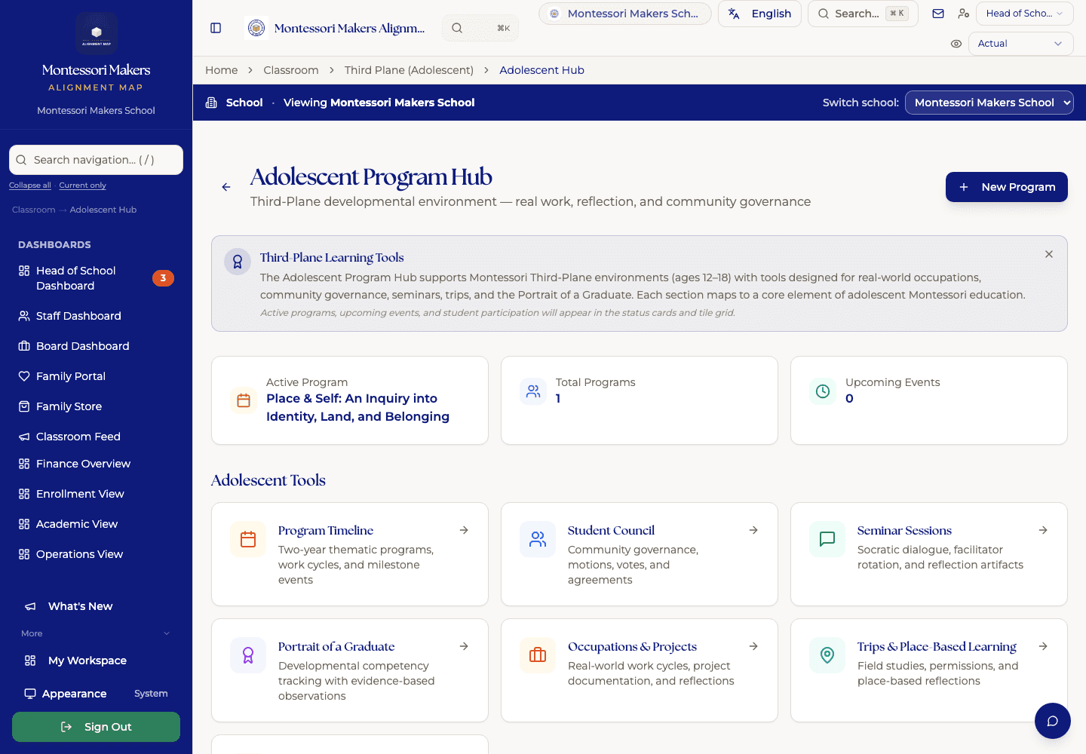Click the Seminar Sessions speech icon
The image size is (1086, 754).
tap(827, 539)
